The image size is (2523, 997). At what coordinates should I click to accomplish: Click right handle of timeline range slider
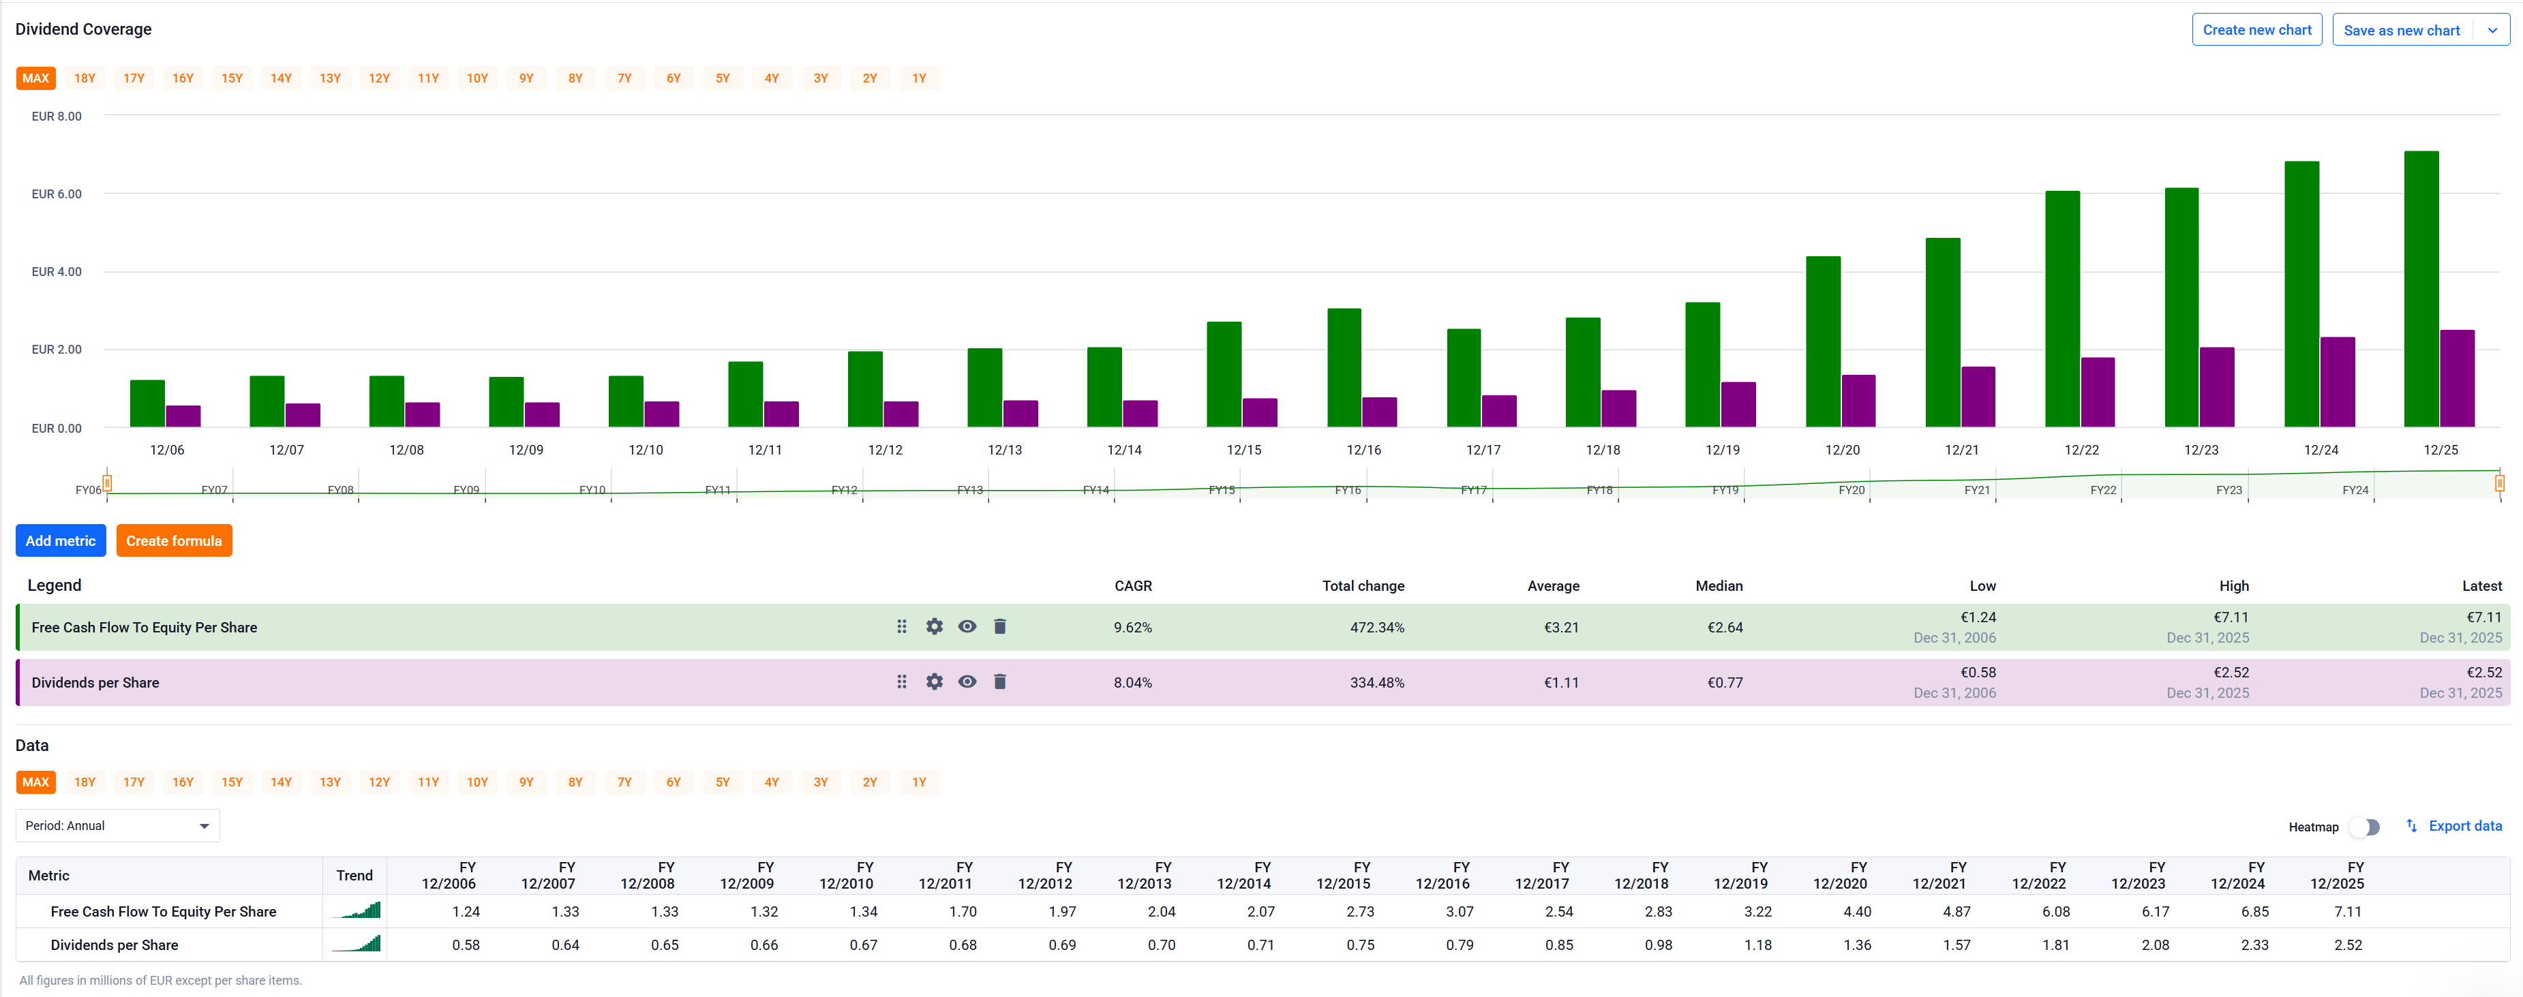click(2500, 483)
